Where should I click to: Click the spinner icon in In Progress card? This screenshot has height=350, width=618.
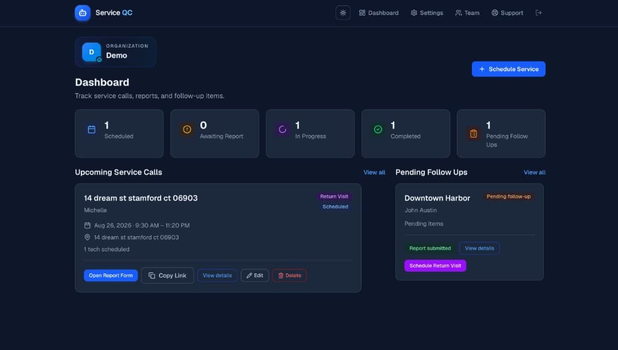pyautogui.click(x=282, y=130)
